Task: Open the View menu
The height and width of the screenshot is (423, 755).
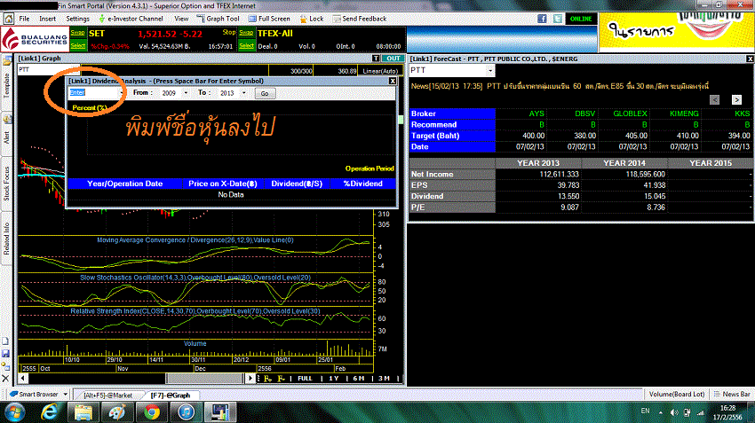Action: pyautogui.click(x=181, y=19)
